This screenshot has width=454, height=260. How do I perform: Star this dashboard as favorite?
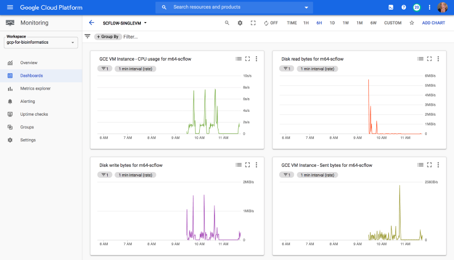click(412, 23)
